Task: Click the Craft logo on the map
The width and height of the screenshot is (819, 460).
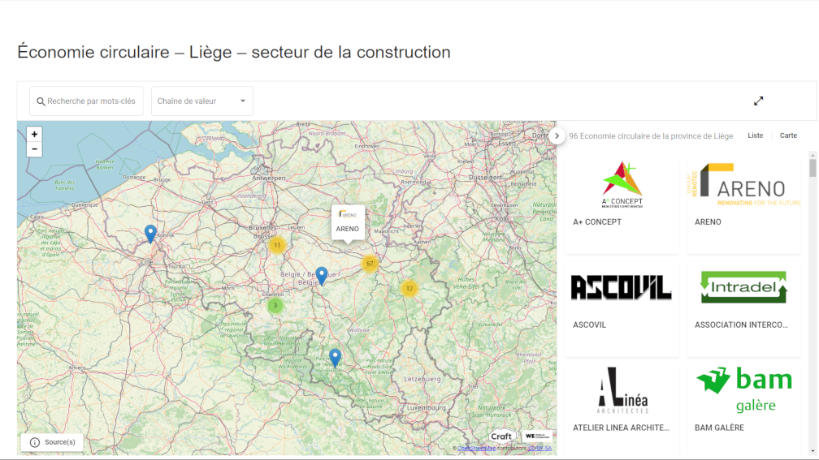Action: [x=502, y=436]
